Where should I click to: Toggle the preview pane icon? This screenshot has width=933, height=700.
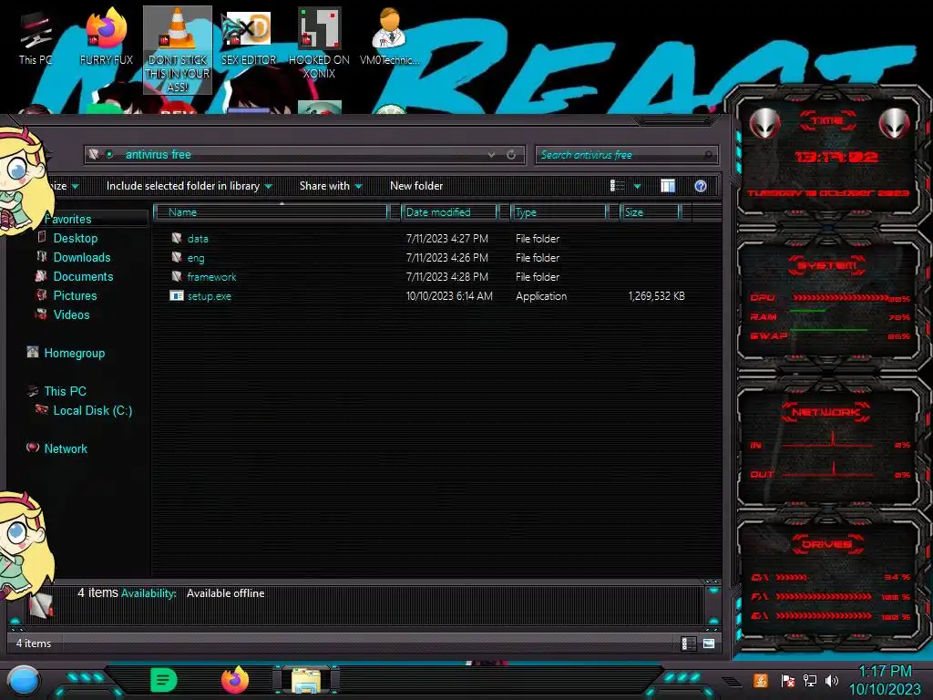click(668, 186)
